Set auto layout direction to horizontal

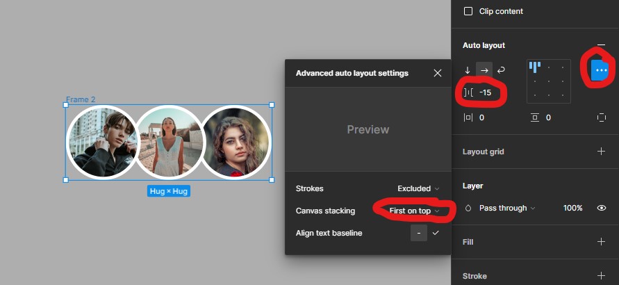tap(484, 70)
